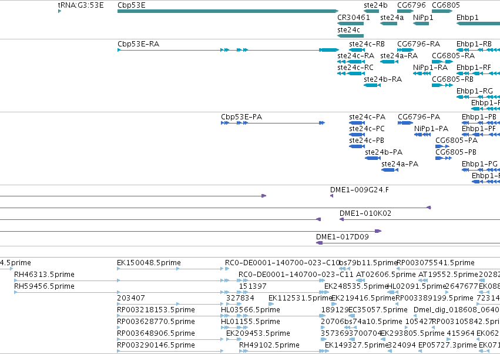The height and width of the screenshot is (354, 500).
Task: Select protein ste24b-PA
Action: [373, 158]
